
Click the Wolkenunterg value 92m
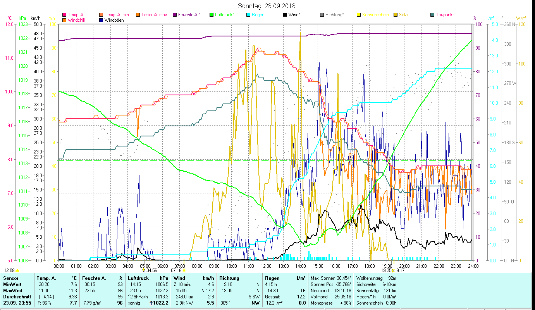pos(392,278)
